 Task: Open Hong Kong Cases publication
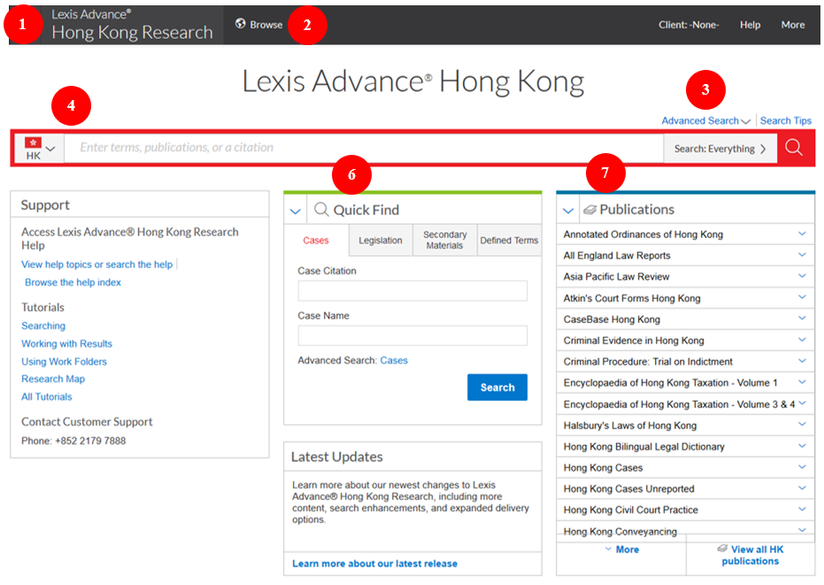pos(604,468)
